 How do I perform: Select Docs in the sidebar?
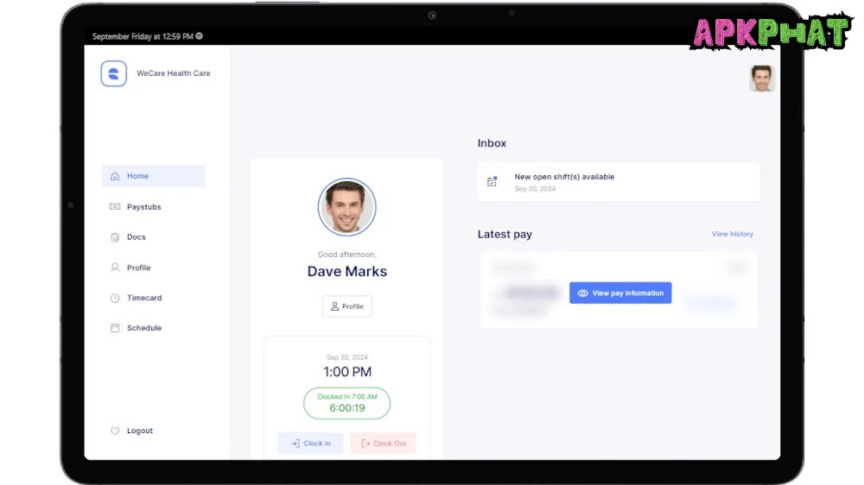tap(136, 237)
